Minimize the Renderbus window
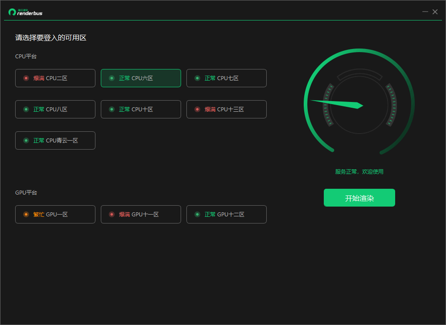446x325 pixels. [x=425, y=12]
